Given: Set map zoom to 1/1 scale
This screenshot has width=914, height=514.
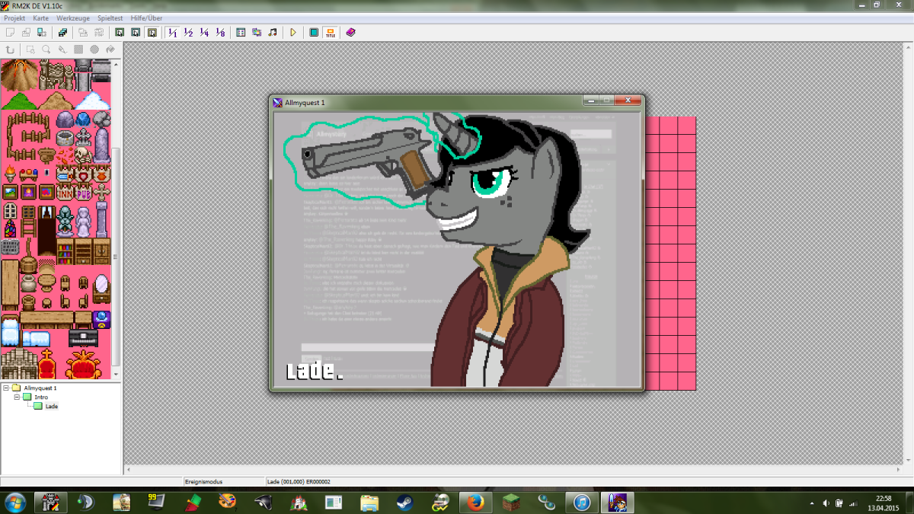Looking at the screenshot, I should pyautogui.click(x=172, y=33).
